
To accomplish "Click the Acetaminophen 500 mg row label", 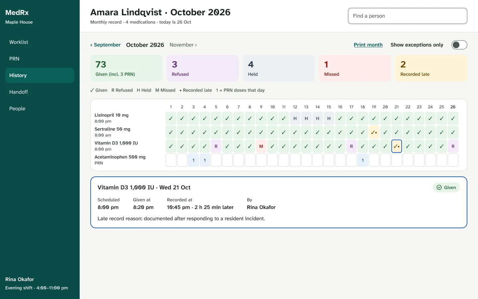I will [120, 157].
